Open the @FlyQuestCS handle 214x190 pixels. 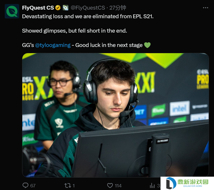pos(88,8)
